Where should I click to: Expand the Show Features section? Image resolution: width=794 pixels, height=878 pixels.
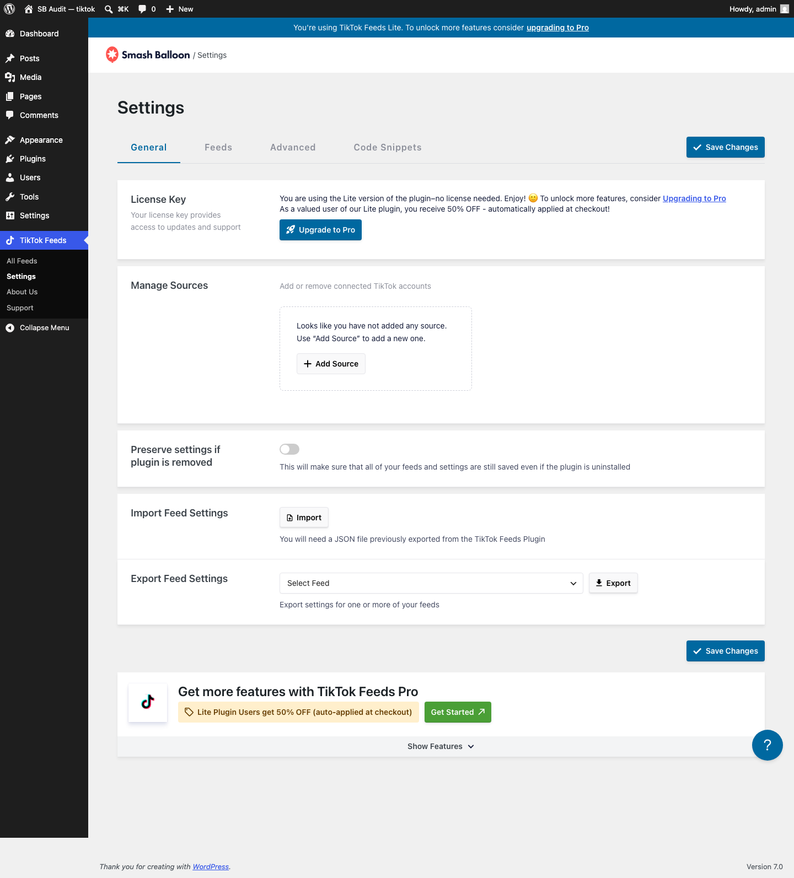[x=441, y=746]
